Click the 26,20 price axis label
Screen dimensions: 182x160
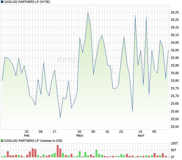(175, 20)
